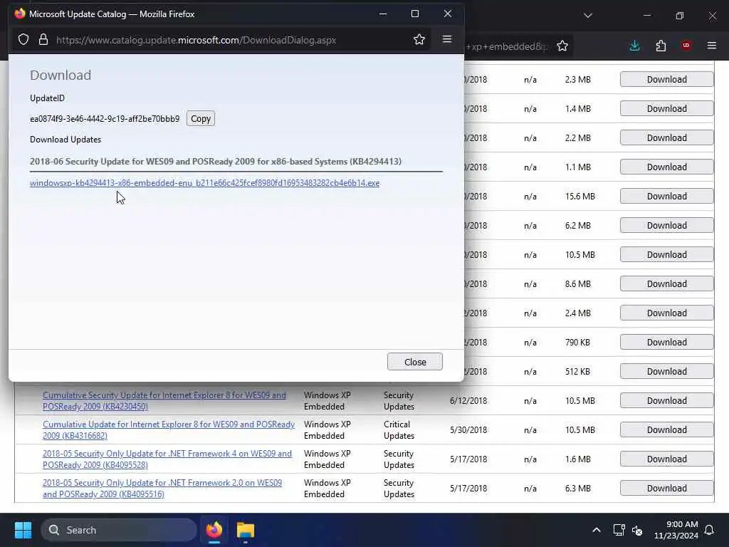Show hidden system tray icons
729x547 pixels.
(597, 530)
